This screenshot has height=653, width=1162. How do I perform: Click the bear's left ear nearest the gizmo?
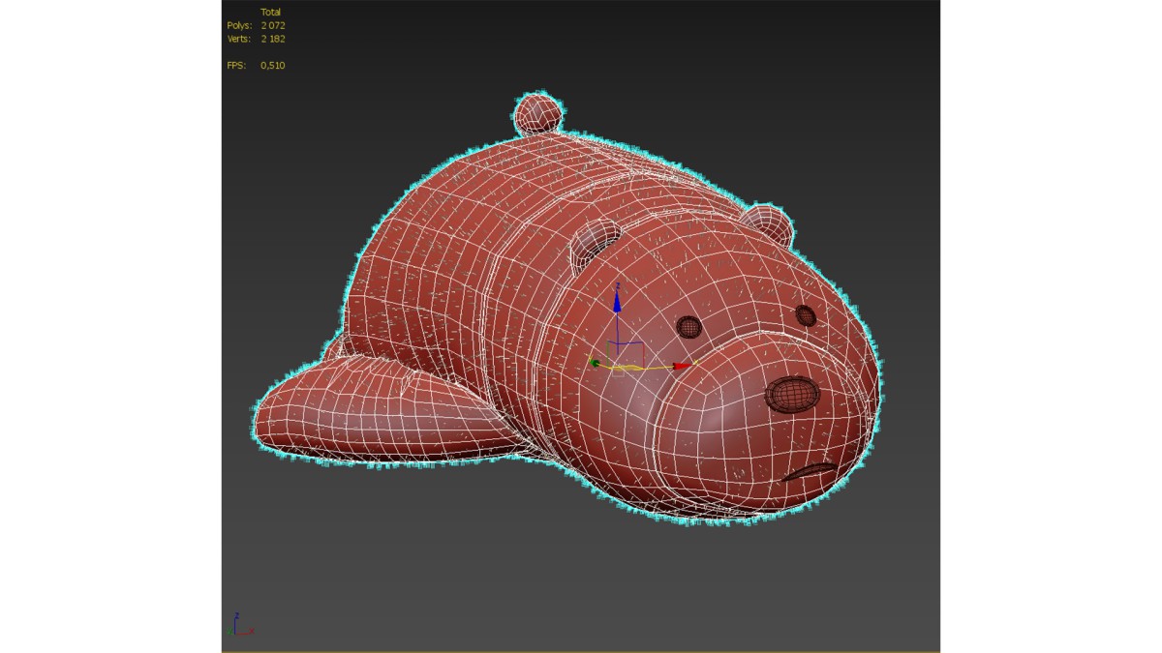(596, 241)
